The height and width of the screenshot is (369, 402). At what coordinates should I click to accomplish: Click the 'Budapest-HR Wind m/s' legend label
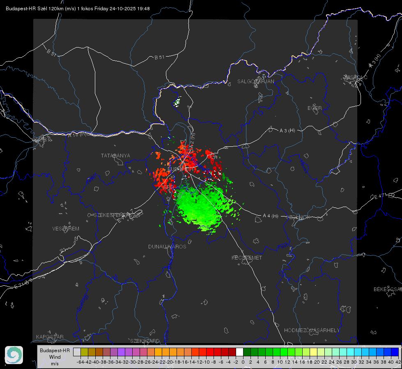[x=55, y=357]
